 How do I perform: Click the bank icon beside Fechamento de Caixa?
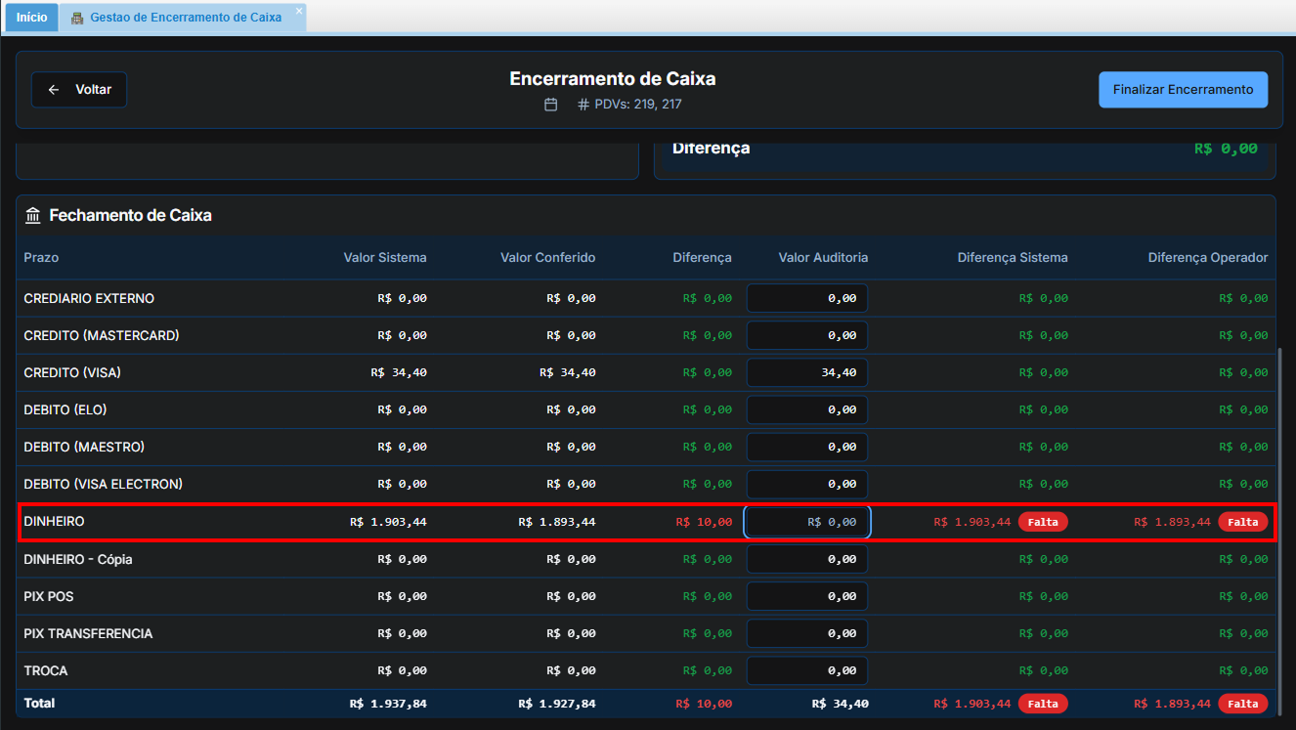pyautogui.click(x=33, y=215)
